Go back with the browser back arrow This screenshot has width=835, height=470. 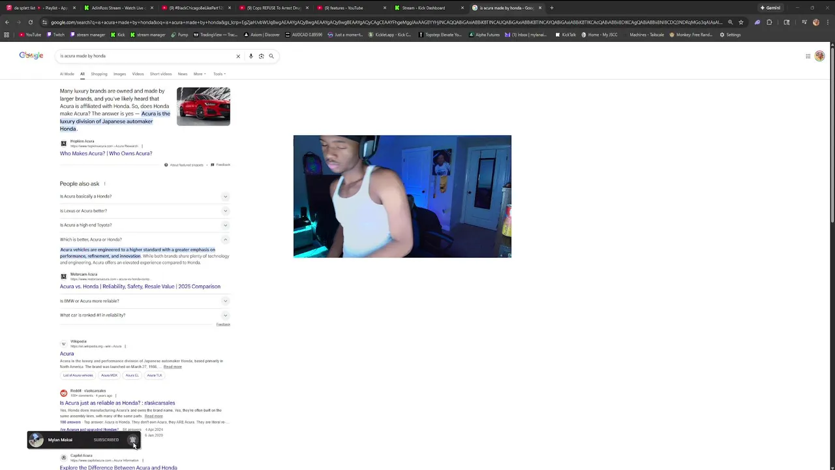pyautogui.click(x=7, y=22)
